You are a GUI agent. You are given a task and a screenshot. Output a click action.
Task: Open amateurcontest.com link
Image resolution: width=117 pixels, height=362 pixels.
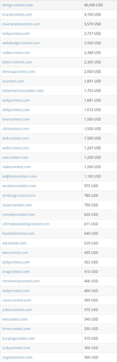pos(19,186)
